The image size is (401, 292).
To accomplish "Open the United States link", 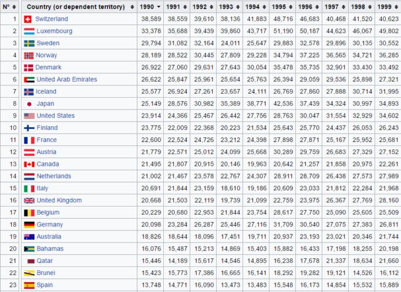I will tap(56, 116).
